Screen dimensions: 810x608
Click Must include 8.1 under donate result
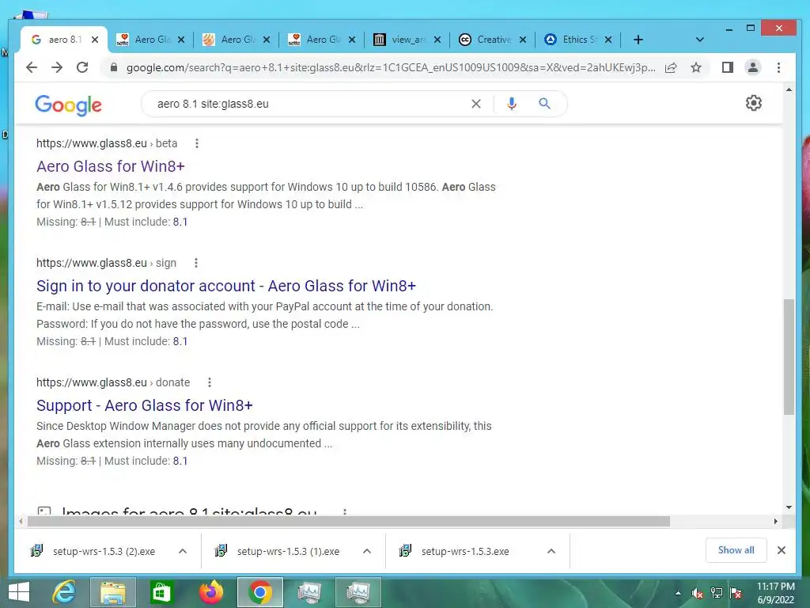click(180, 461)
